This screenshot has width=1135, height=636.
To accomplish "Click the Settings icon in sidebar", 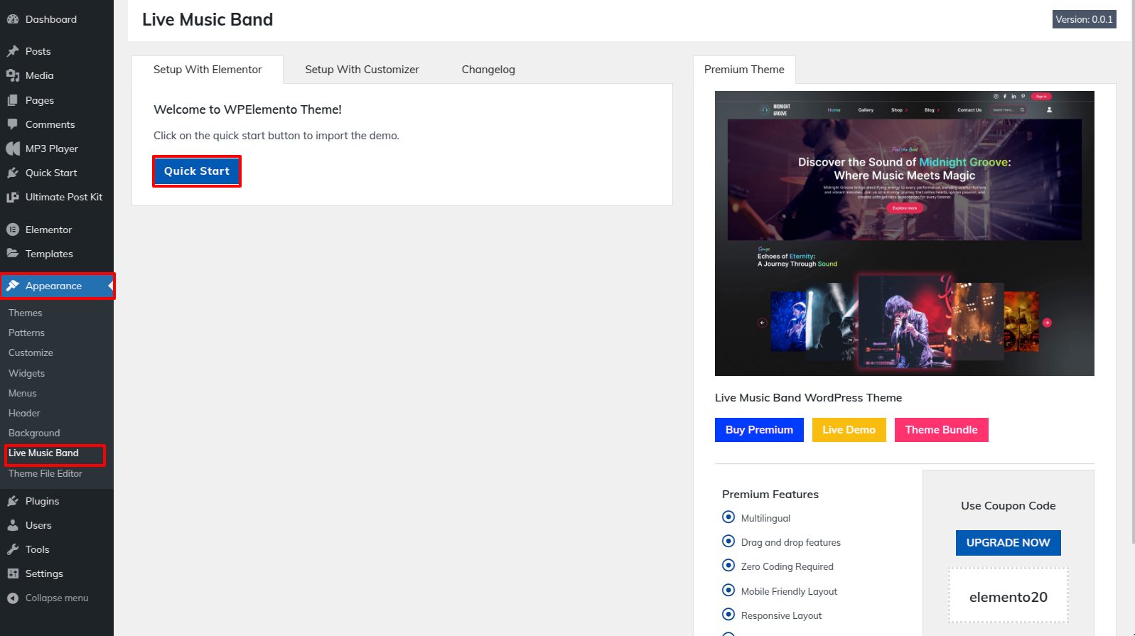I will click(x=13, y=573).
